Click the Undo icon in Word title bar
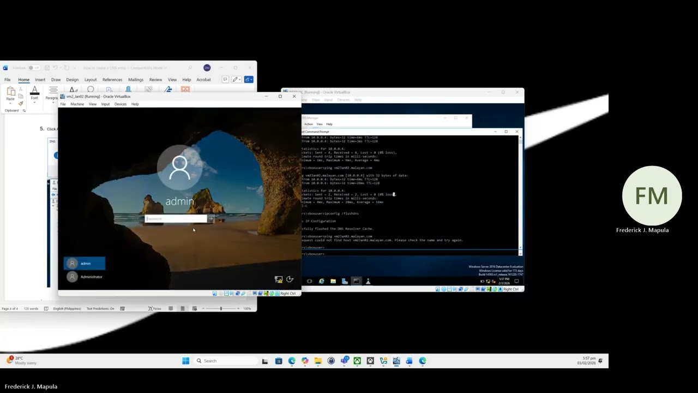Viewport: 698px width, 393px height. coord(55,68)
